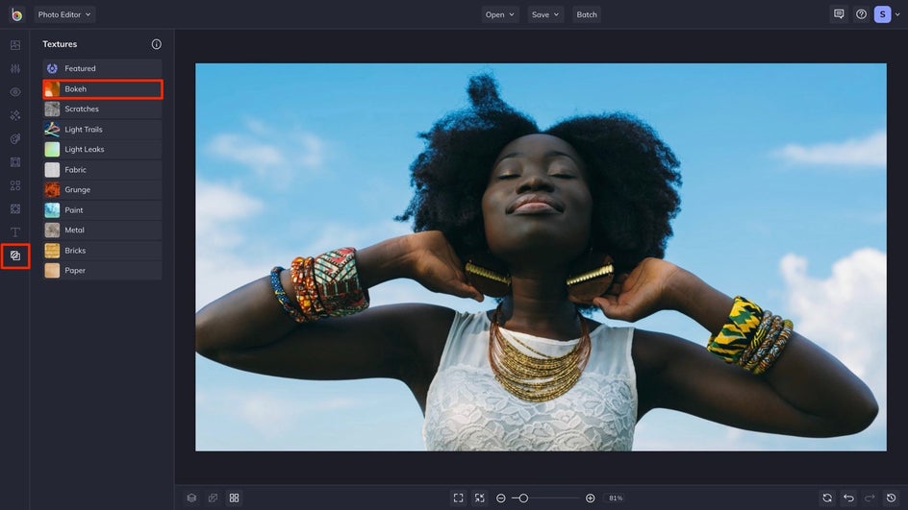Expand the Photo Editor dropdown

[64, 14]
